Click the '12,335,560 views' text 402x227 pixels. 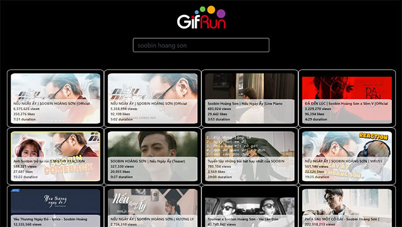point(28,224)
